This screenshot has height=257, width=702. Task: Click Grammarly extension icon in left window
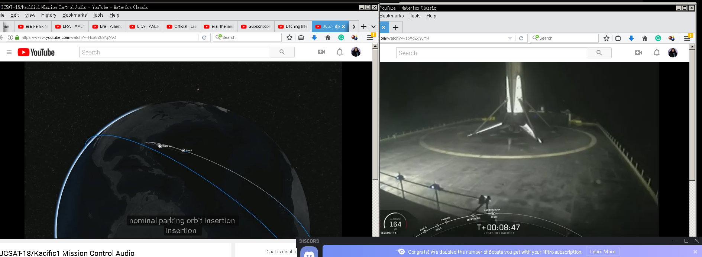(341, 37)
